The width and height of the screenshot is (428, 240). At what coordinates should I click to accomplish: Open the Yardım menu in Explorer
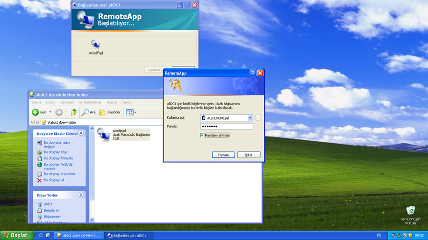tap(127, 102)
